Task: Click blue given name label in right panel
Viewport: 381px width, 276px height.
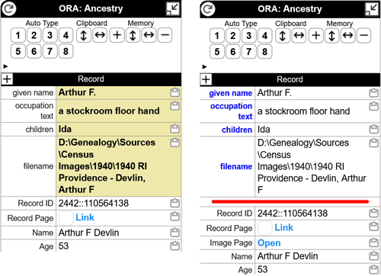Action: point(230,93)
